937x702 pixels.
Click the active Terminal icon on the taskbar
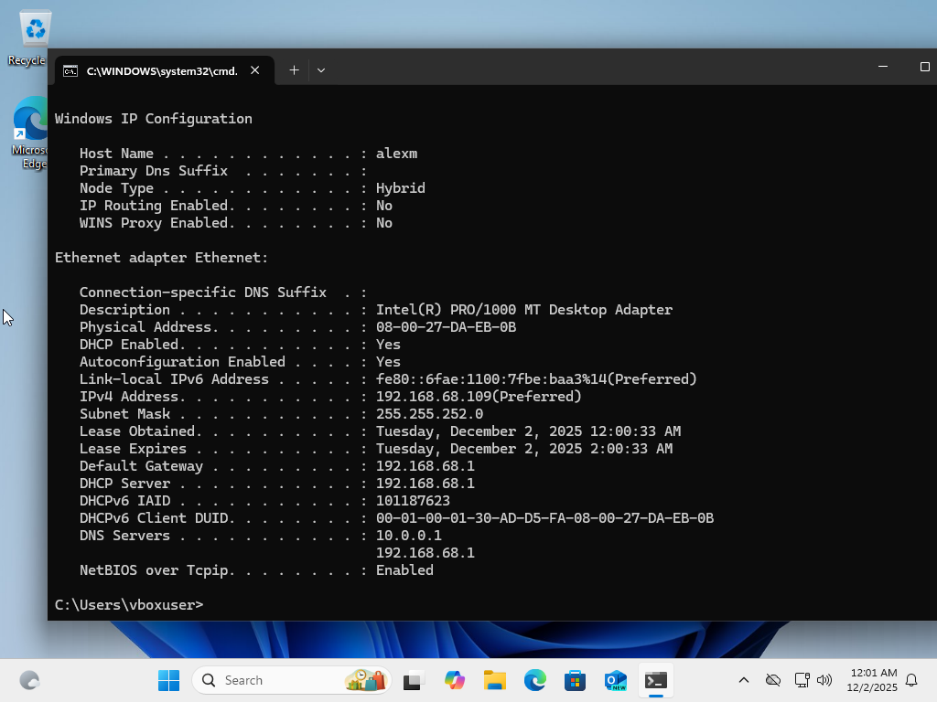pos(655,680)
